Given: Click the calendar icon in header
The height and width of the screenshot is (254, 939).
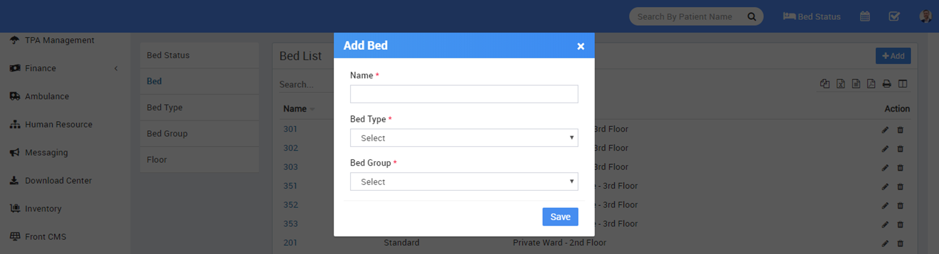Looking at the screenshot, I should [865, 17].
